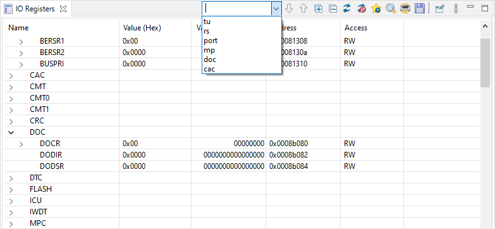Expand the CMT1 module
The width and height of the screenshot is (495, 229).
point(11,110)
